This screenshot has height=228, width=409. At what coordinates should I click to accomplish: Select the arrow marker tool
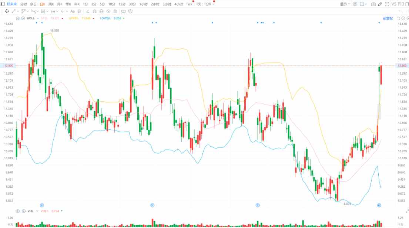[x=63, y=11]
